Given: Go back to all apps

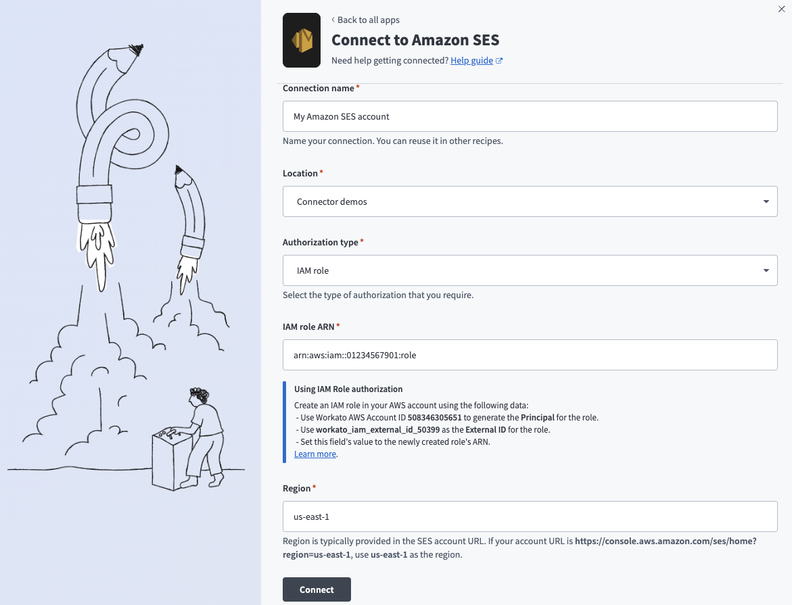Looking at the screenshot, I should pyautogui.click(x=368, y=20).
